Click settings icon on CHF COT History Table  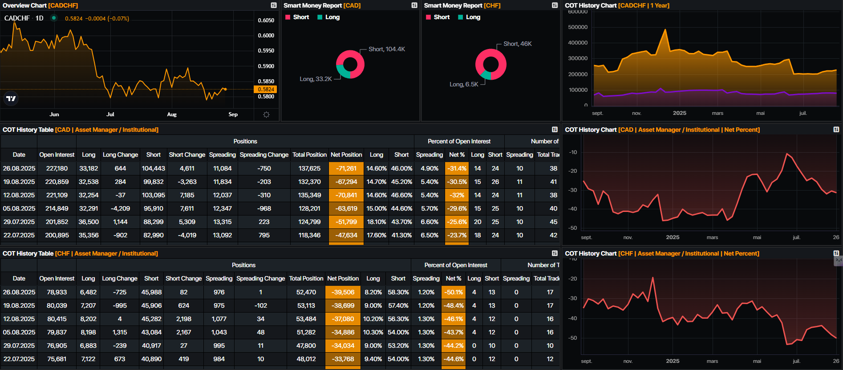coord(555,253)
